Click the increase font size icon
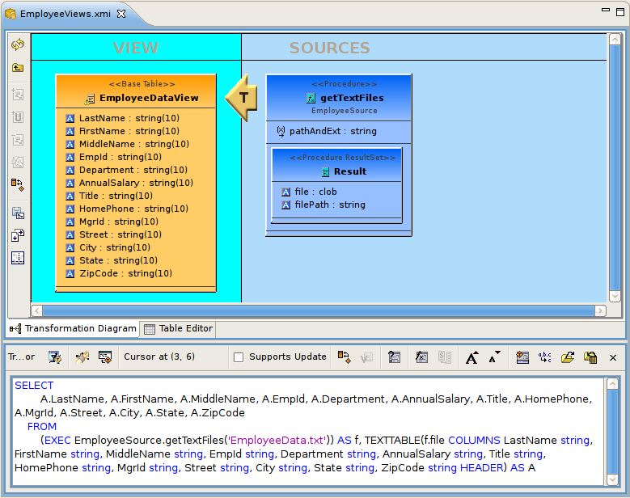Screen dimensions: 630x498 [x=472, y=357]
